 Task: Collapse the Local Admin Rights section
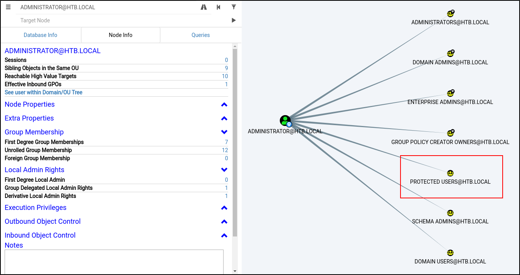224,170
